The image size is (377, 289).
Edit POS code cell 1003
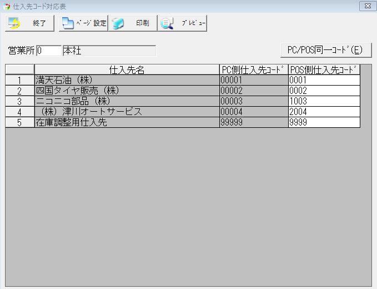(x=324, y=101)
